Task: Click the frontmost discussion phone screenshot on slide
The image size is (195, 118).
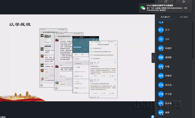Action: (103, 70)
